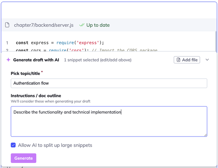
Task: Uncheck Allow AI to split up snippets
Action: [13, 145]
